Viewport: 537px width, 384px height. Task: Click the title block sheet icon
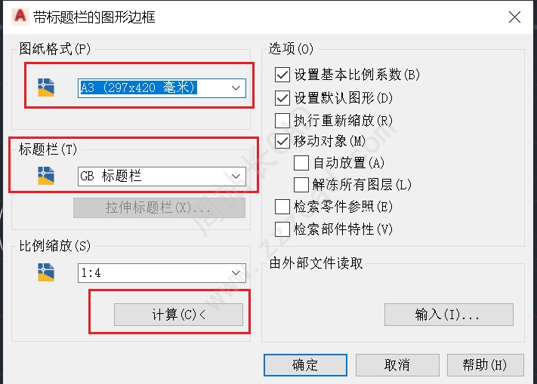[46, 176]
